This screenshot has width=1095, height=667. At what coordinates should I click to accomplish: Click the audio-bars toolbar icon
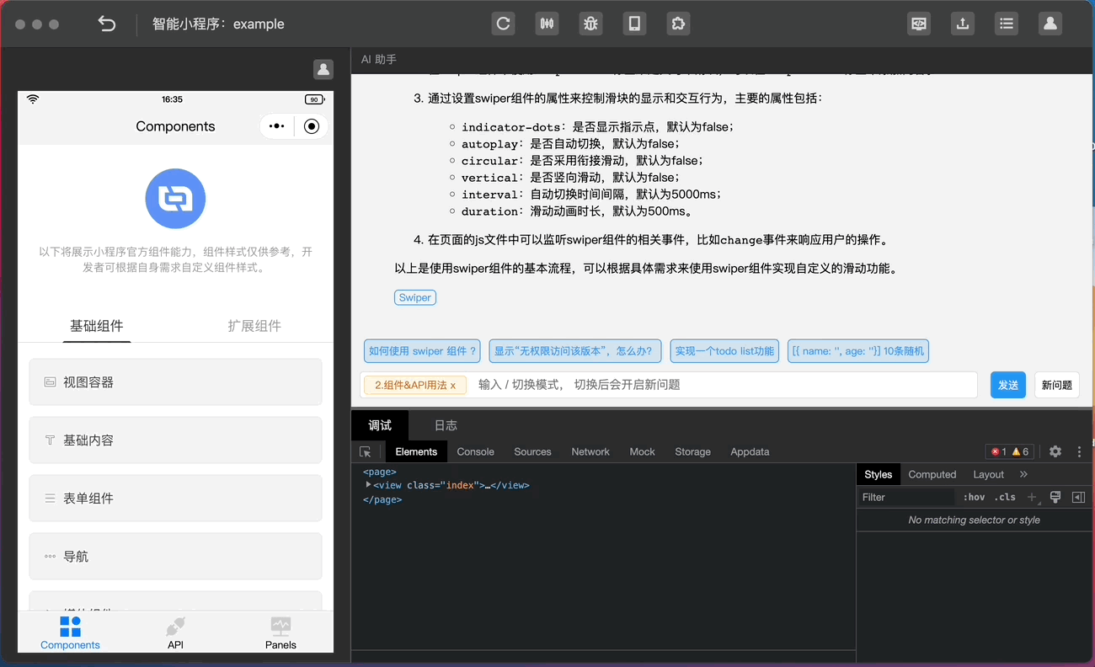(547, 24)
